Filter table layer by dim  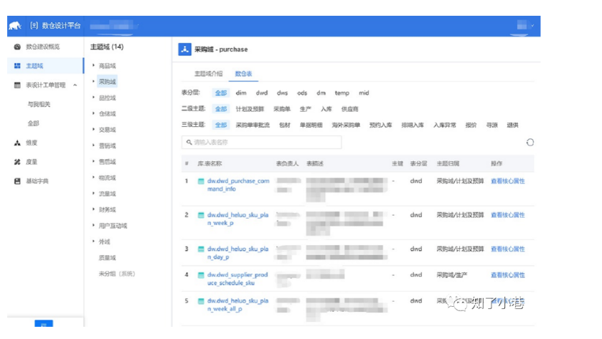click(241, 92)
